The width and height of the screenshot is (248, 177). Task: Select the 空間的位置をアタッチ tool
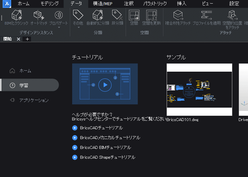pos(232,20)
